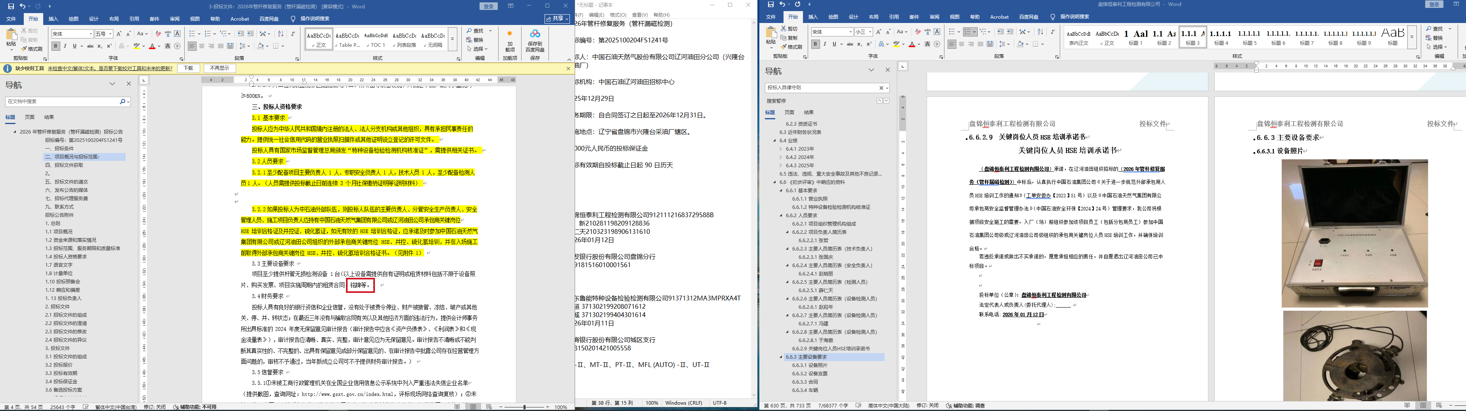This screenshot has height=411, width=1466.
Task: Collapse 6.6.2 人员要求 in right navigation tree
Action: (x=781, y=216)
